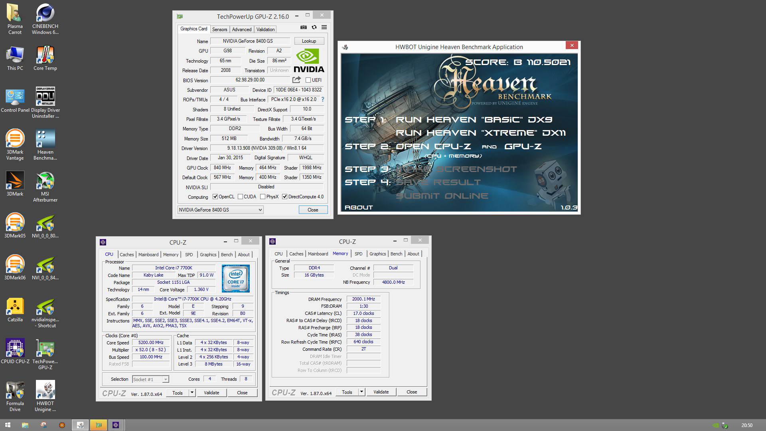766x431 pixels.
Task: Click NVIDIA system tray icon
Action: click(x=716, y=425)
